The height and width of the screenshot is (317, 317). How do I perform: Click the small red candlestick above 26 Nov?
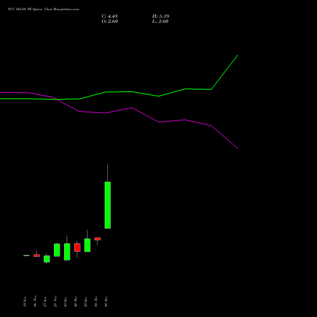(x=37, y=256)
